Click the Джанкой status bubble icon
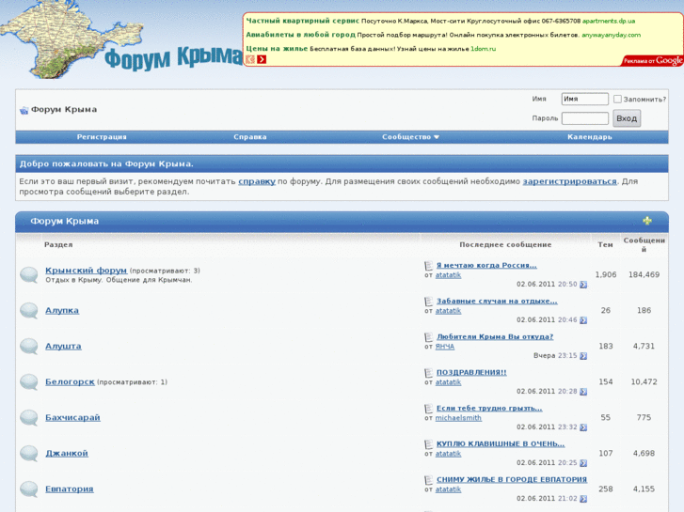The height and width of the screenshot is (512, 684). tap(29, 454)
